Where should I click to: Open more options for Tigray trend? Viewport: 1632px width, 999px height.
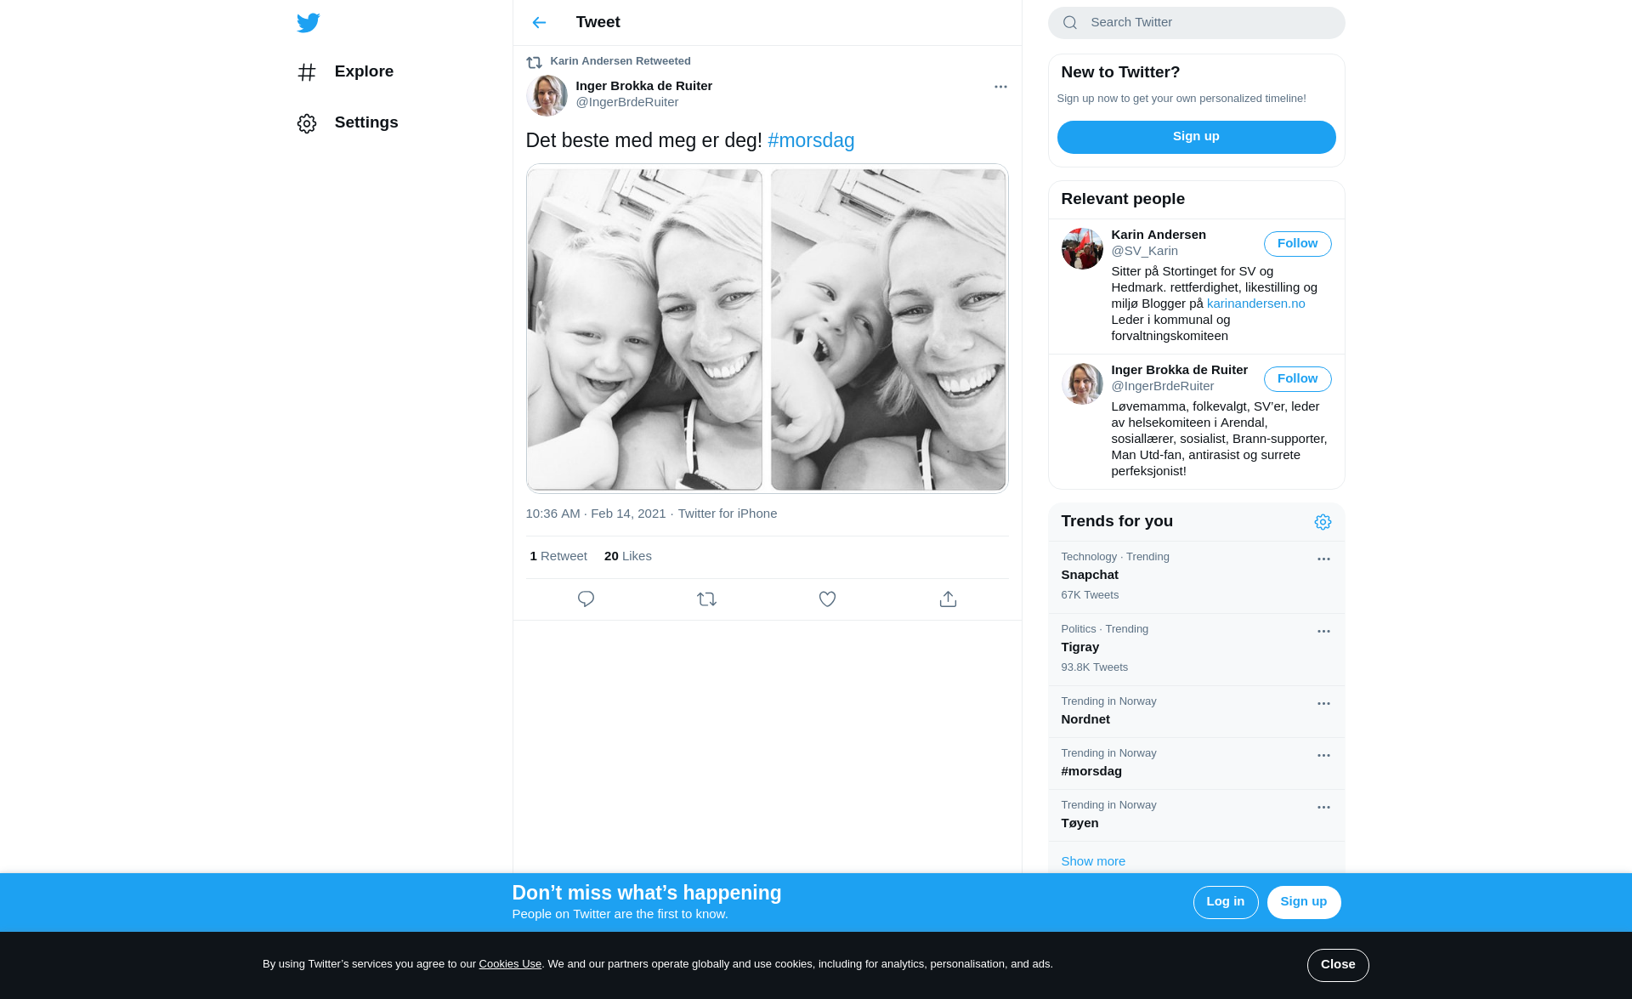pyautogui.click(x=1323, y=632)
